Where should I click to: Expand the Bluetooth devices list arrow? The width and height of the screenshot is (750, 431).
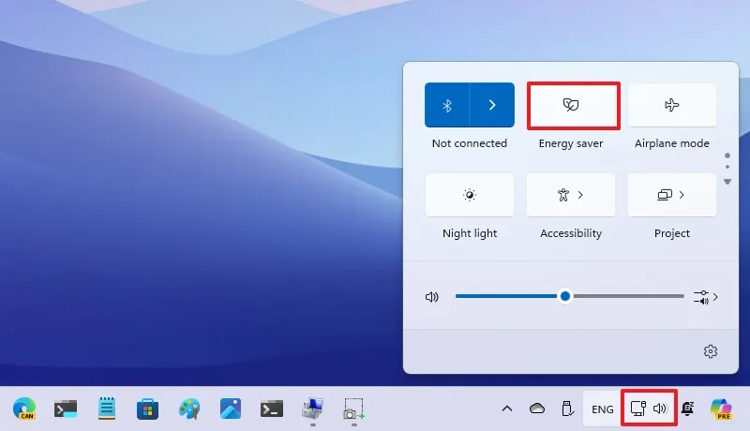click(x=492, y=105)
